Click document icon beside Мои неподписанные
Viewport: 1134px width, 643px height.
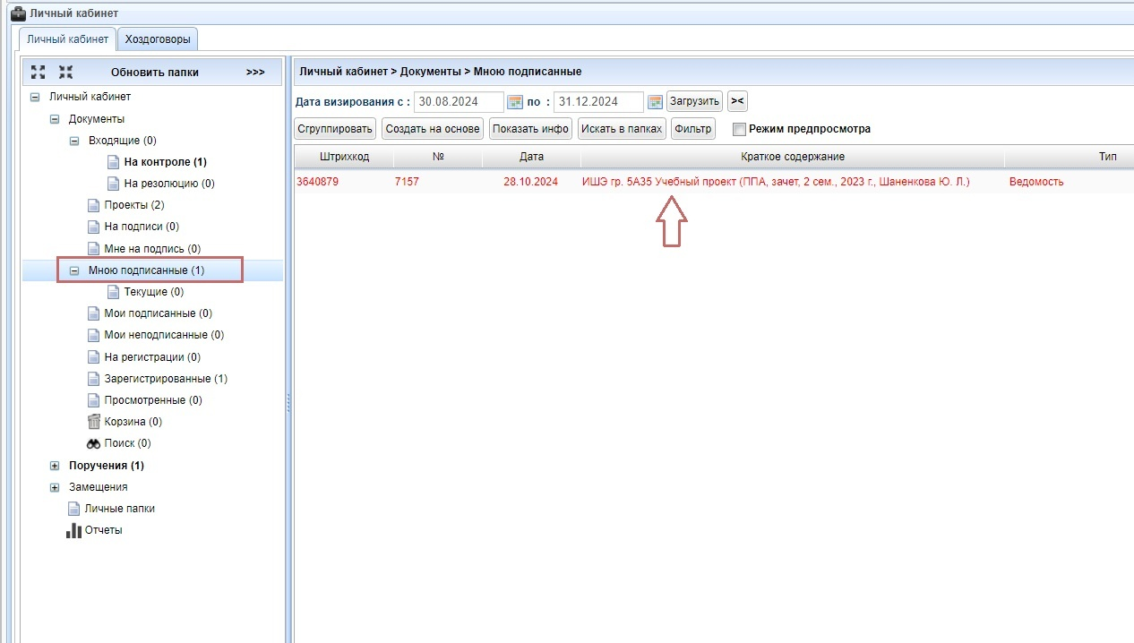[94, 335]
